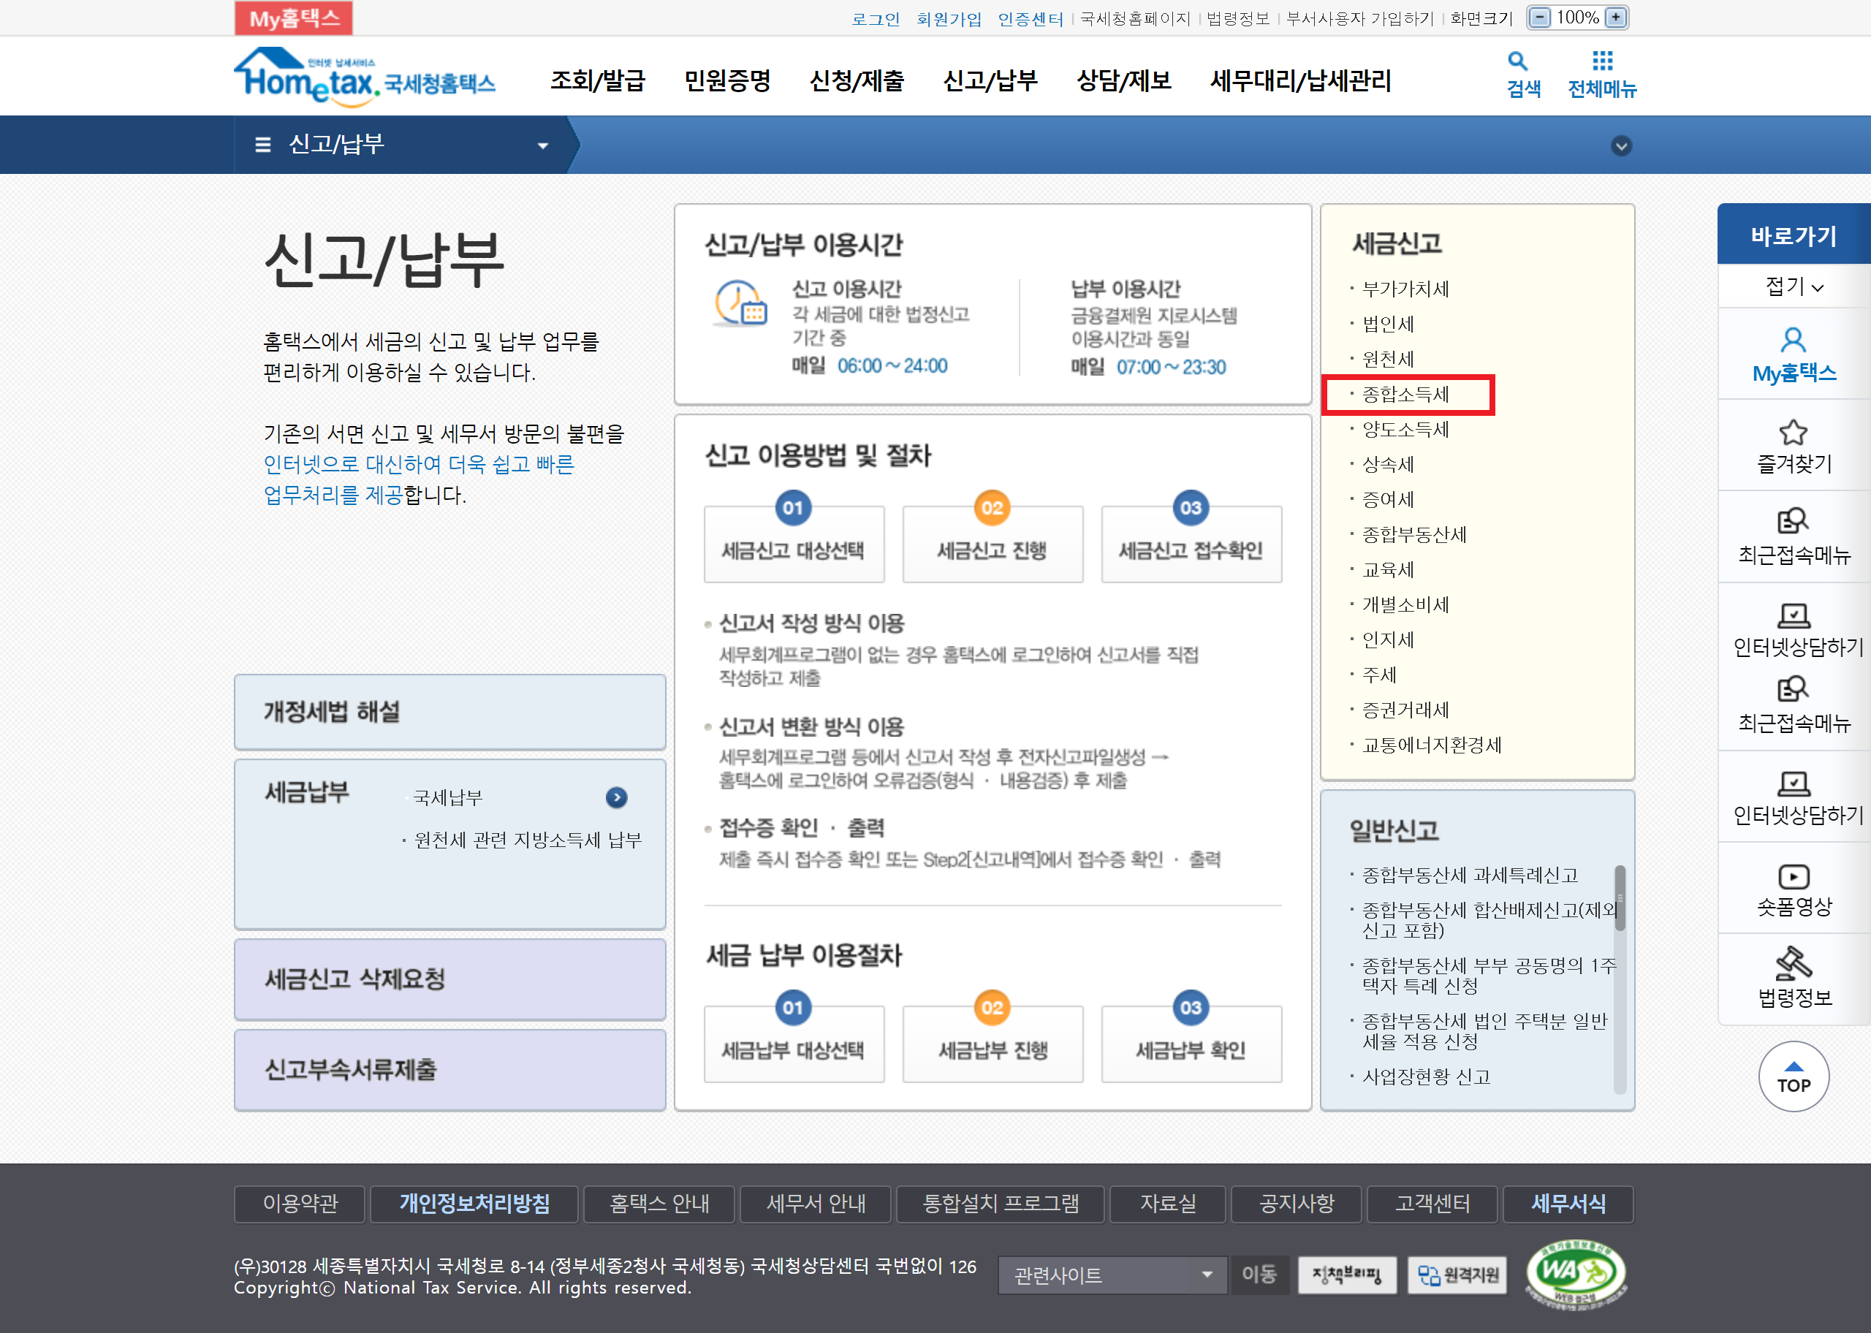This screenshot has height=1333, width=1871.
Task: Select 종합소득세 in 세금신고 list
Action: (x=1405, y=395)
